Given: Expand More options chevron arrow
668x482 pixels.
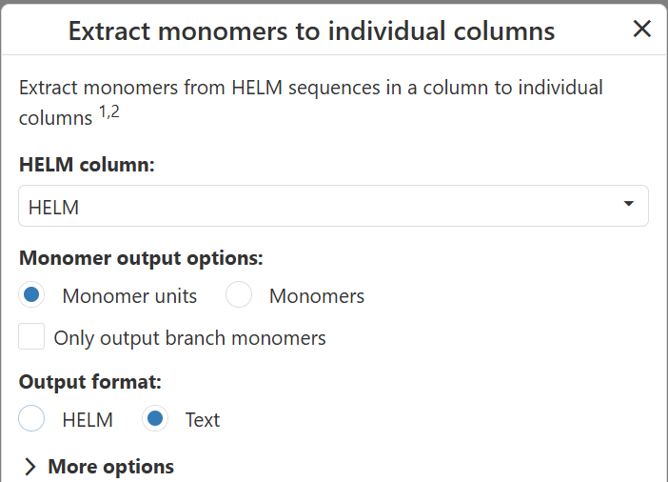Looking at the screenshot, I should pyautogui.click(x=30, y=467).
